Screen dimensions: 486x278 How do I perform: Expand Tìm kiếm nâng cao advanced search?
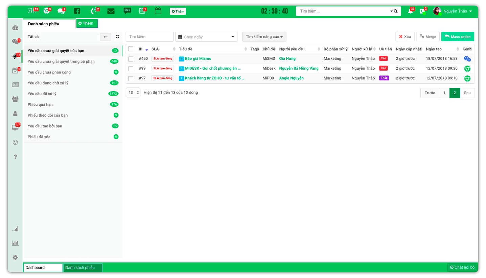coord(264,37)
